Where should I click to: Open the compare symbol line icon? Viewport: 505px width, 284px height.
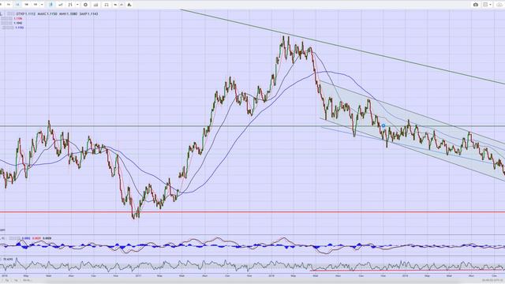point(61,5)
